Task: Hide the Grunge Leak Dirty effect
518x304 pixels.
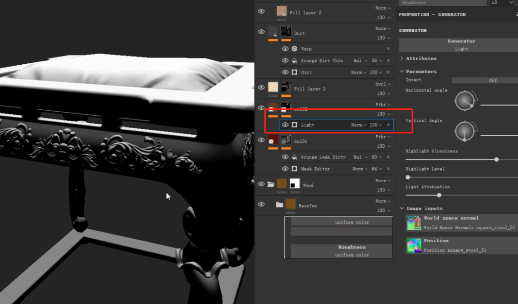Action: 285,157
